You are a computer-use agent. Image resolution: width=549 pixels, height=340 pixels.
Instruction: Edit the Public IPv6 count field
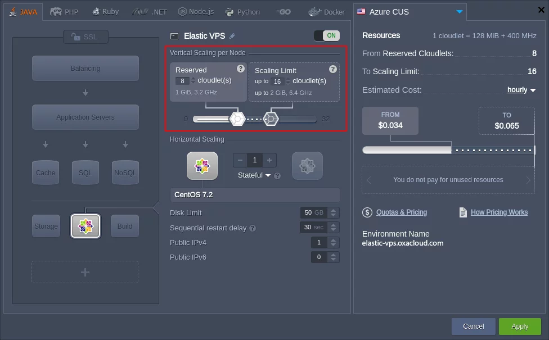point(319,257)
